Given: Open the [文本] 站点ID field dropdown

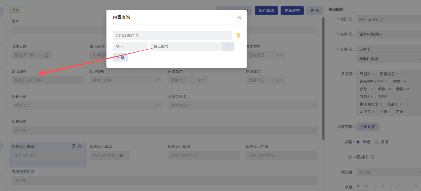Looking at the screenshot, I should [172, 36].
